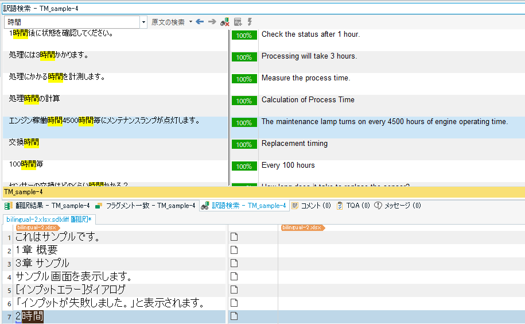The height and width of the screenshot is (324, 525).
Task: Click segment 7 status document icon
Action: coord(234,316)
